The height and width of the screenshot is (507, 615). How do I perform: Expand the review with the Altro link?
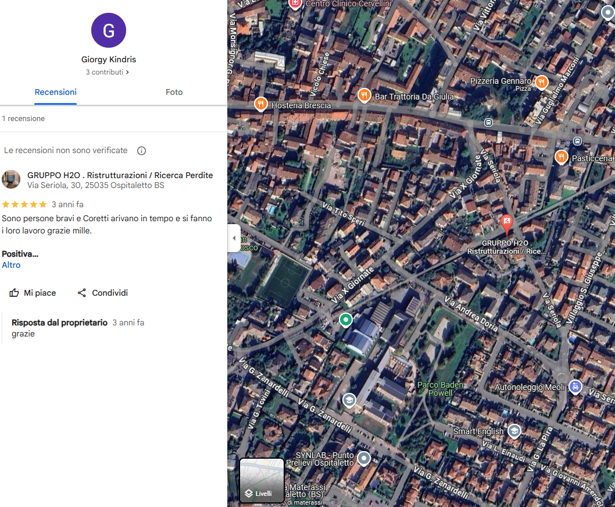pyautogui.click(x=11, y=265)
